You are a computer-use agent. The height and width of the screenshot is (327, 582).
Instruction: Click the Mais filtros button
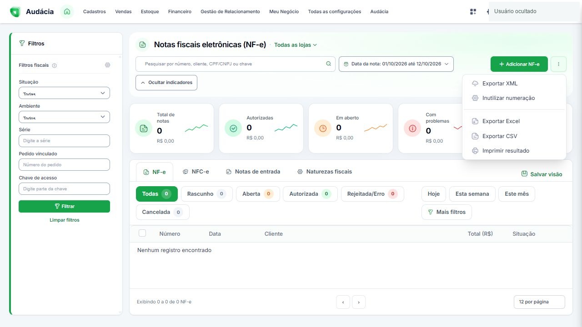[447, 212]
